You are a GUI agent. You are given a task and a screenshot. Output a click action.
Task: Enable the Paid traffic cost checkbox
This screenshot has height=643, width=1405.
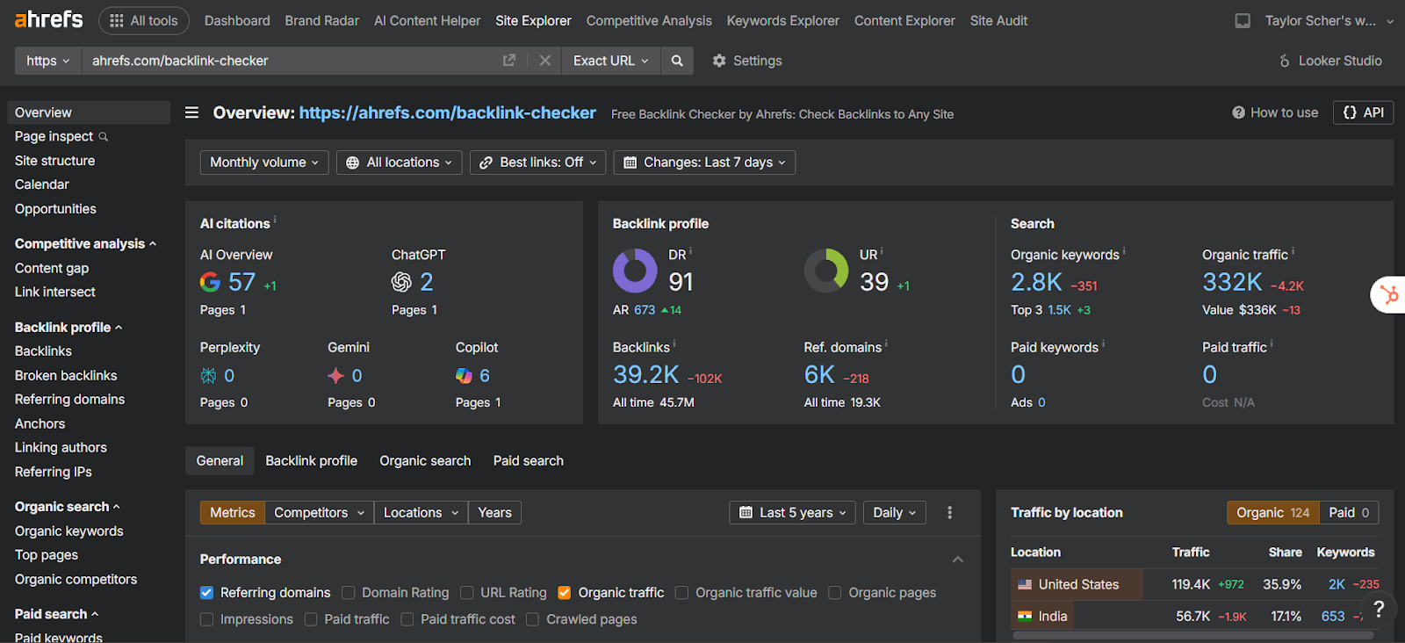point(407,619)
